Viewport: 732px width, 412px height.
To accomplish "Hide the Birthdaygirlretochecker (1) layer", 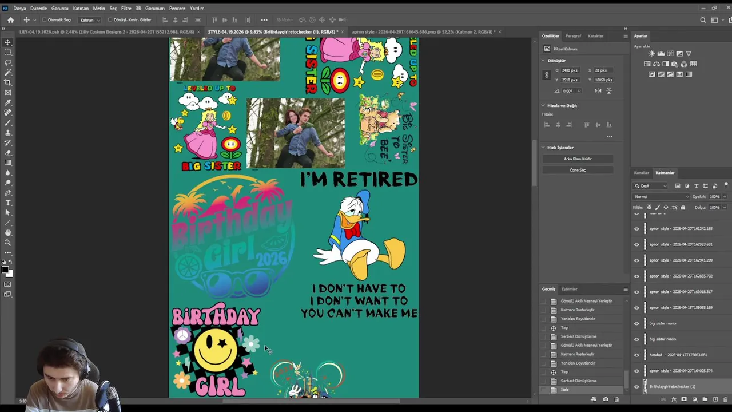I will click(x=636, y=387).
